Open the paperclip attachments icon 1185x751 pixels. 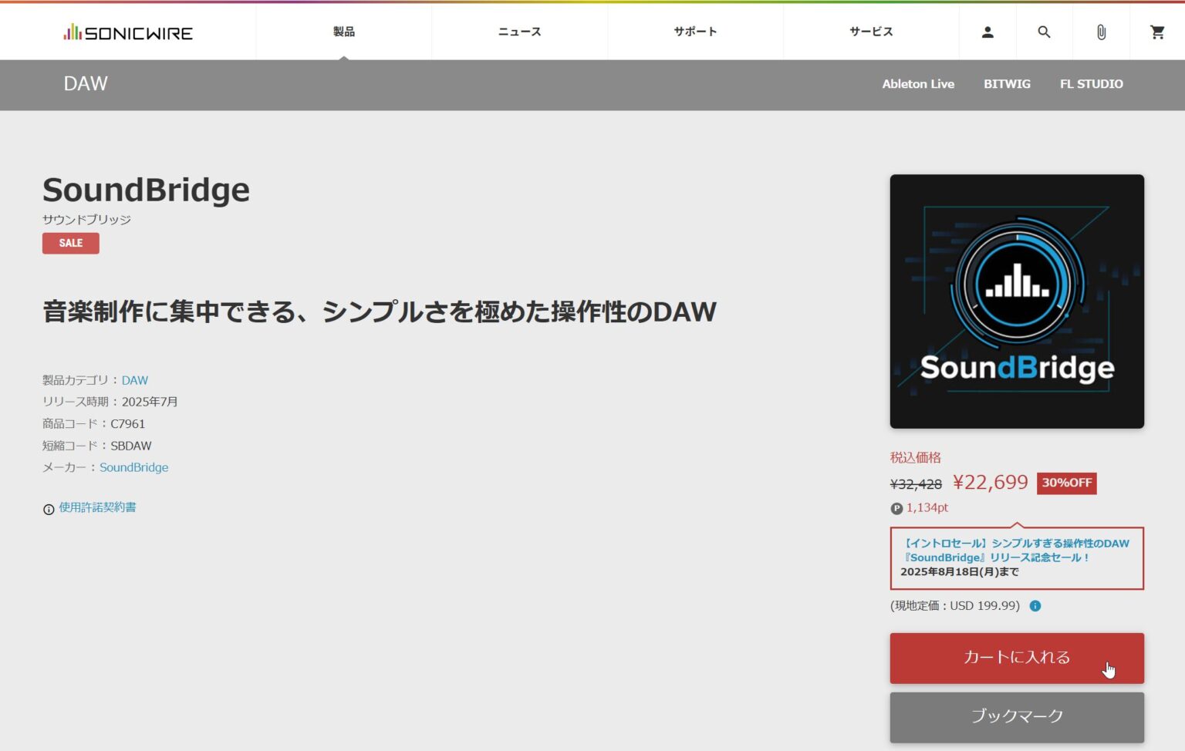coord(1101,32)
